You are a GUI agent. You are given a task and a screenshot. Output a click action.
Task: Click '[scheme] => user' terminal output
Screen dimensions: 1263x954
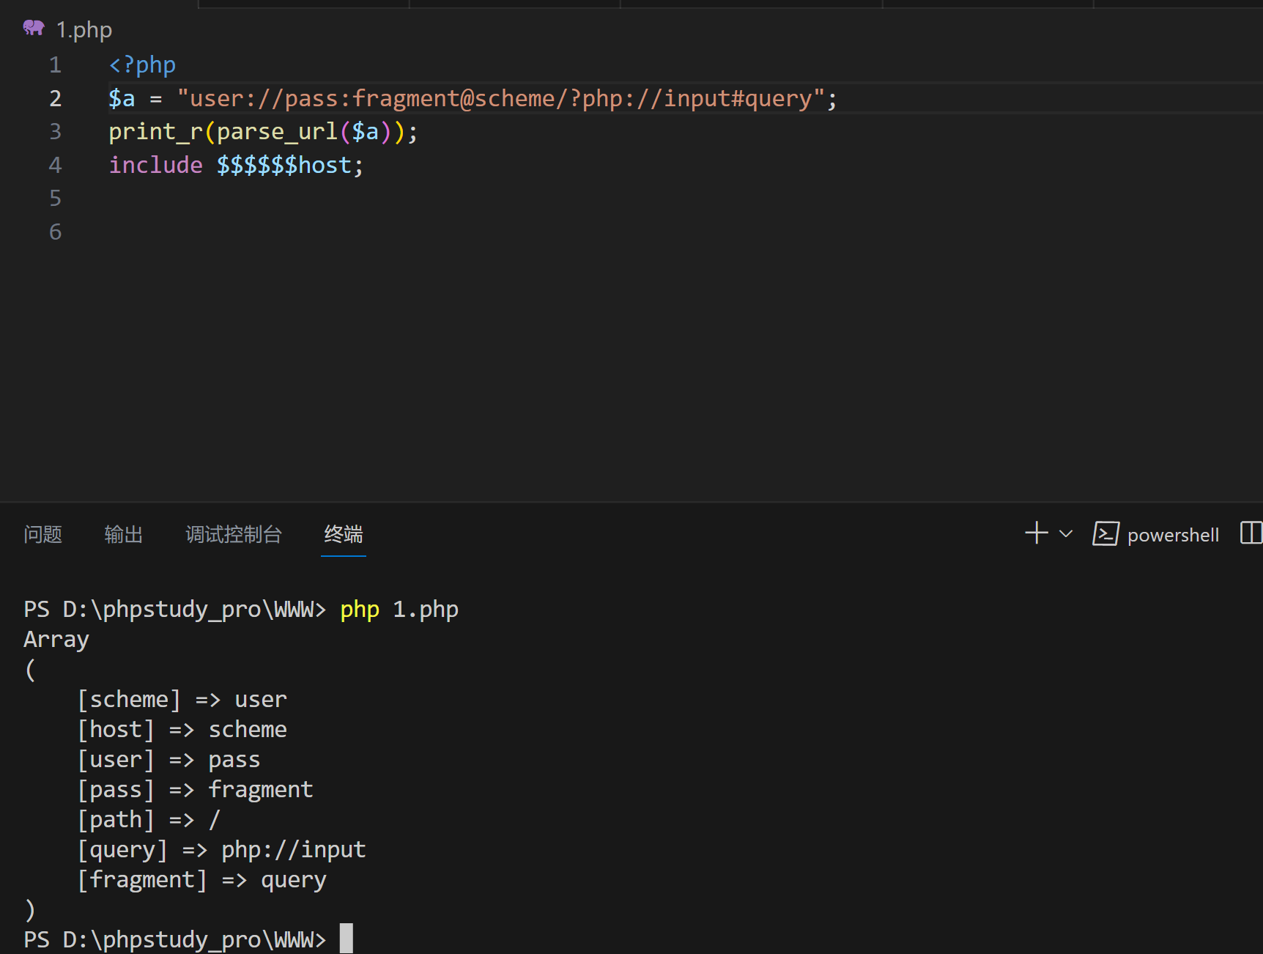tap(182, 700)
